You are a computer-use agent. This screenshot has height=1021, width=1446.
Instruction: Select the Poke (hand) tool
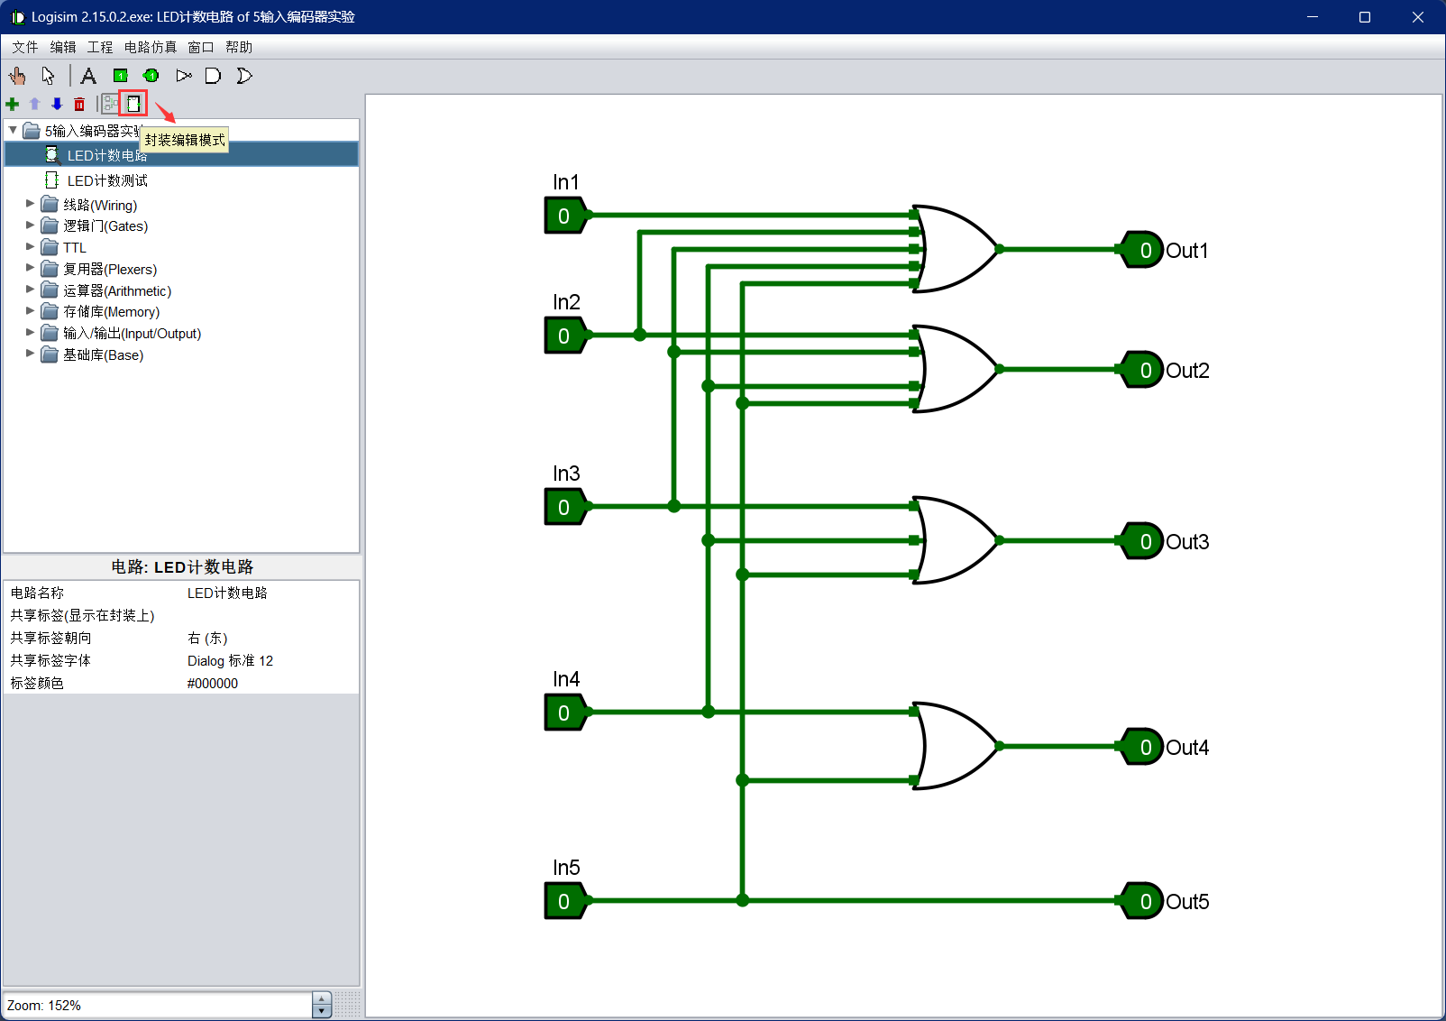(17, 76)
